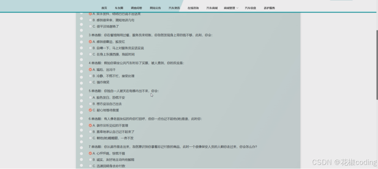
Task: Click question 5 text about 电梯
Action: (x=124, y=91)
